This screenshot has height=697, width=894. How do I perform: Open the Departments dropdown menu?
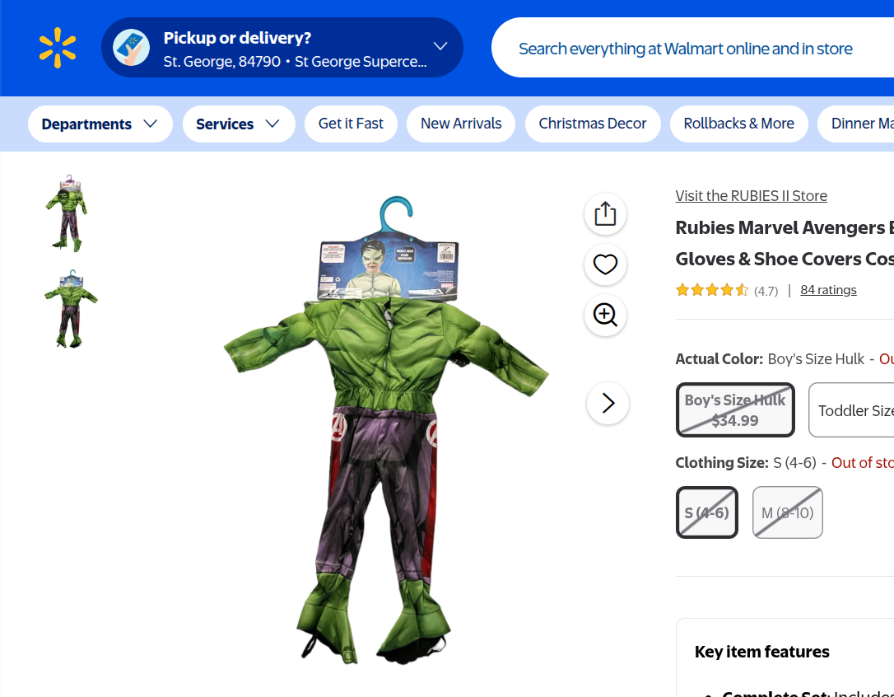pyautogui.click(x=100, y=124)
